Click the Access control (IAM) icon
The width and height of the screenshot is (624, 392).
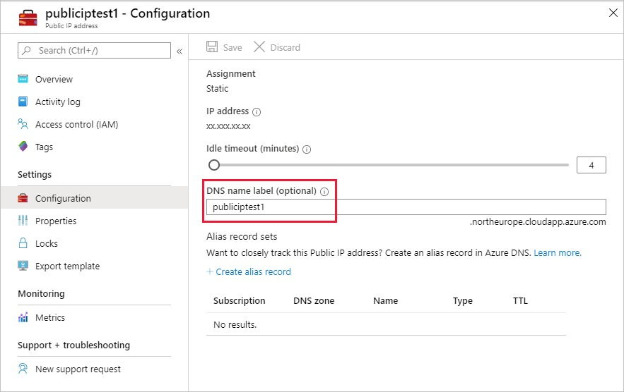(23, 124)
